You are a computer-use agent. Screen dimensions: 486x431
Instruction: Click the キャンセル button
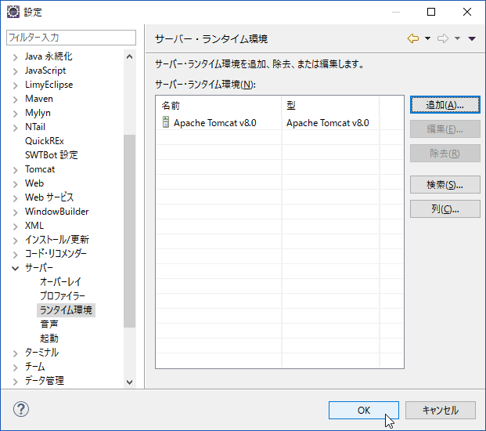[441, 410]
